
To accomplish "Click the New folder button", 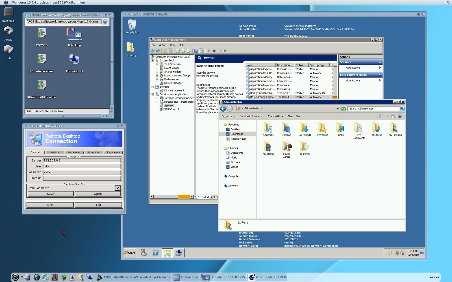I will 294,116.
